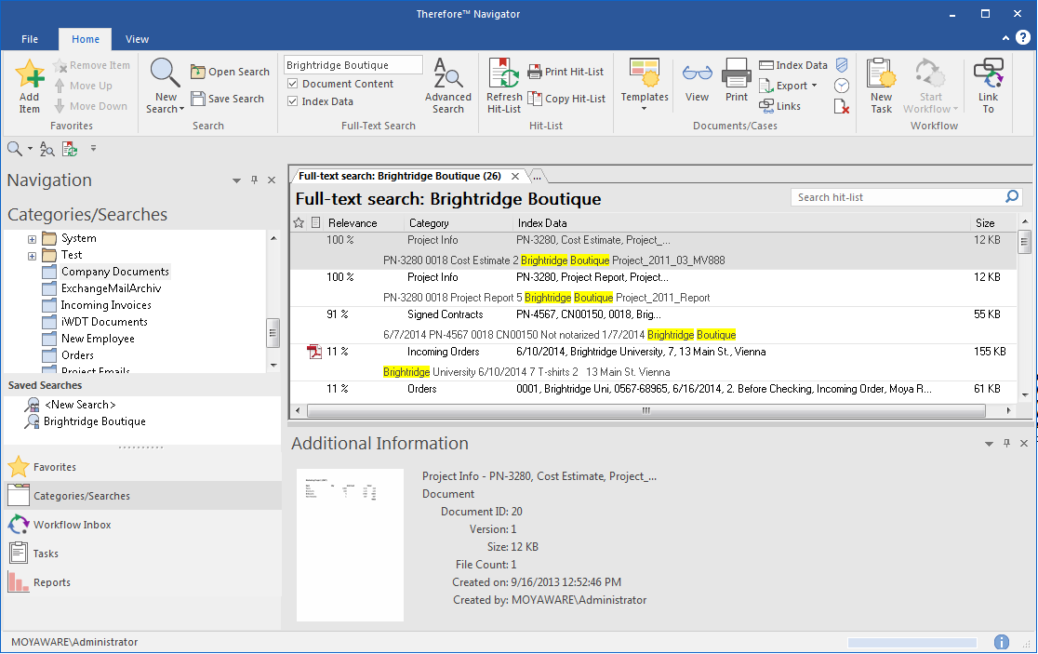Click the Add Item star icon
This screenshot has width=1038, height=654.
(30, 75)
